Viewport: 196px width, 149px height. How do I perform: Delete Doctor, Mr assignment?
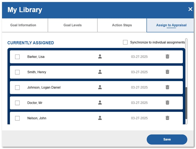pos(168,102)
